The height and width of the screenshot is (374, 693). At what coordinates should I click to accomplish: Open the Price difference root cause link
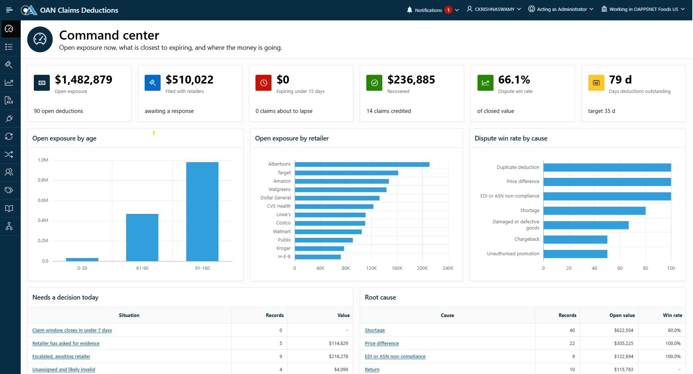pyautogui.click(x=382, y=343)
